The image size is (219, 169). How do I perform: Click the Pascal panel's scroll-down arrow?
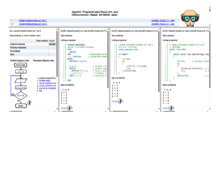pyautogui.click(x=108, y=109)
